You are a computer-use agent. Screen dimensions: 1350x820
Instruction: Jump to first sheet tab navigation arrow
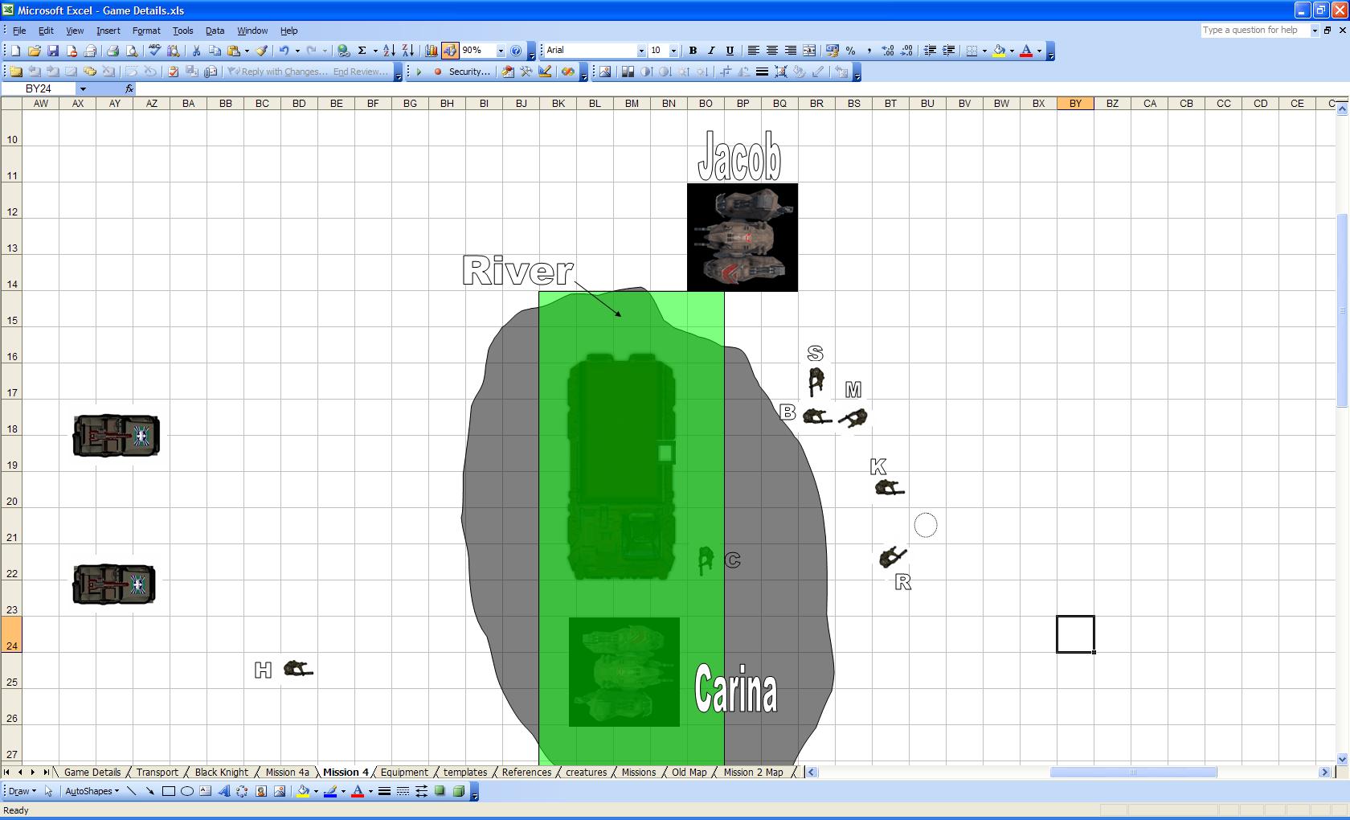click(x=8, y=772)
